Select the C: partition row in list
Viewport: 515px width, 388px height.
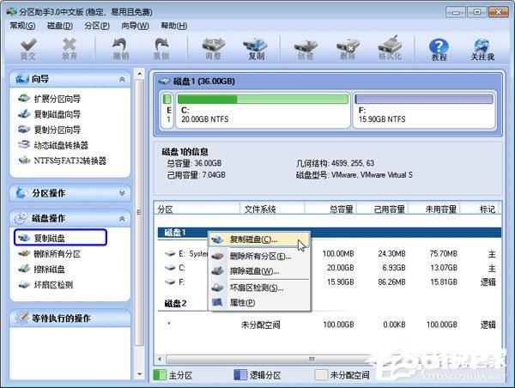tap(330, 268)
